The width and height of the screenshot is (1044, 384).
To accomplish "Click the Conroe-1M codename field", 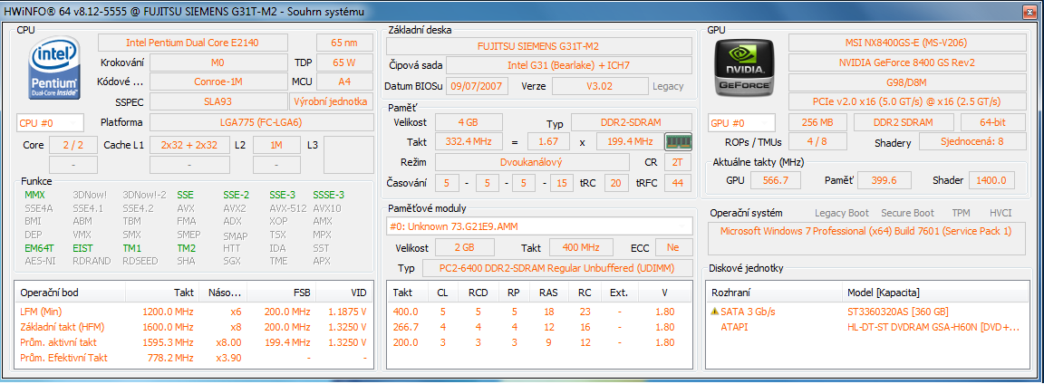I will pos(218,82).
